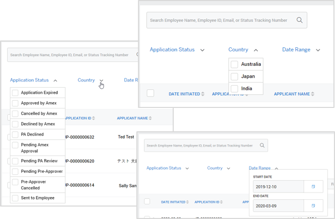Expand the Date Range dropdown in the top-right panel
The image size is (335, 219).
(318, 50)
